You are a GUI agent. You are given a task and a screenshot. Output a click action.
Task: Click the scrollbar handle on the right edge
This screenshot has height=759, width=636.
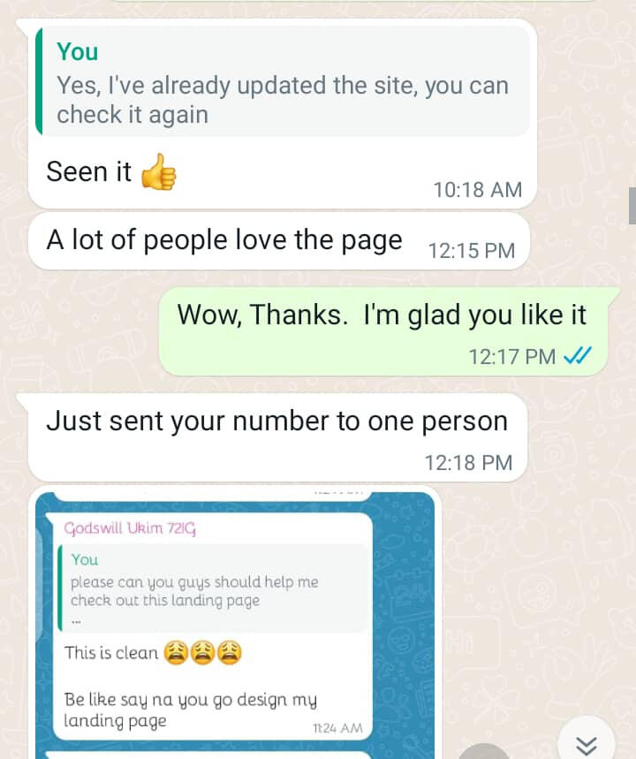[x=632, y=205]
